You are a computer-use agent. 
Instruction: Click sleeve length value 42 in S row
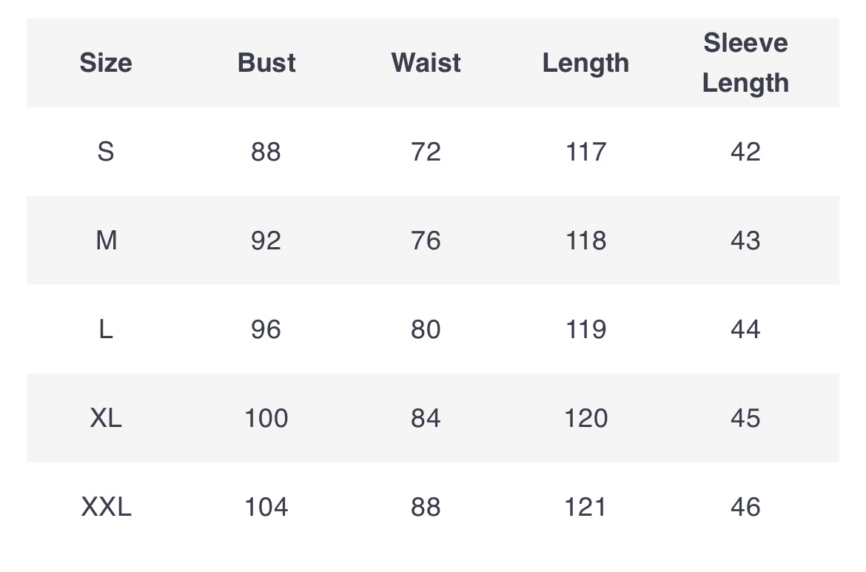coord(745,152)
